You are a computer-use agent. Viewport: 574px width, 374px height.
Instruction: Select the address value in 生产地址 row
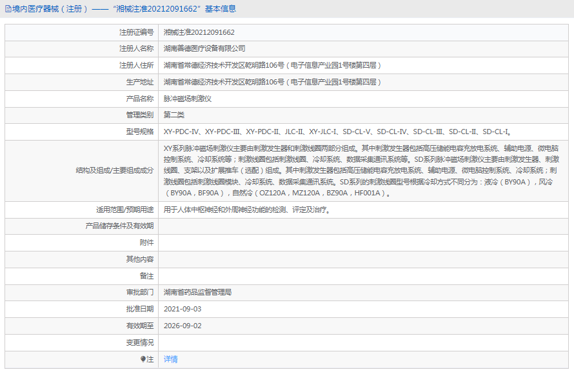click(272, 82)
